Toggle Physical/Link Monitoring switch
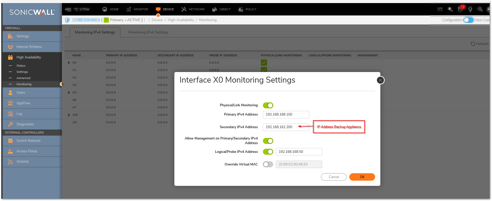Image resolution: width=492 pixels, height=201 pixels. coord(268,105)
